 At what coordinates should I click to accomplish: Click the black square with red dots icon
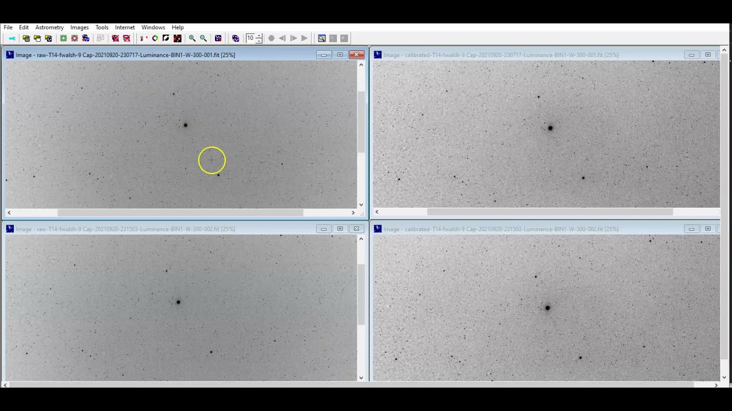tap(177, 38)
